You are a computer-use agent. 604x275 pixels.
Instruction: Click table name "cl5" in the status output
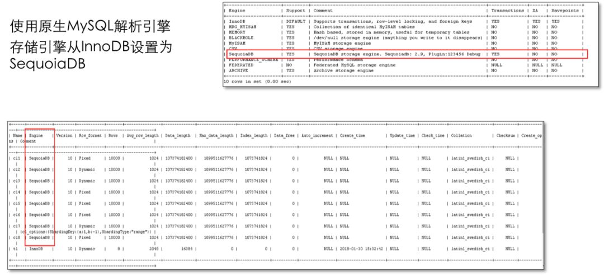(17, 203)
